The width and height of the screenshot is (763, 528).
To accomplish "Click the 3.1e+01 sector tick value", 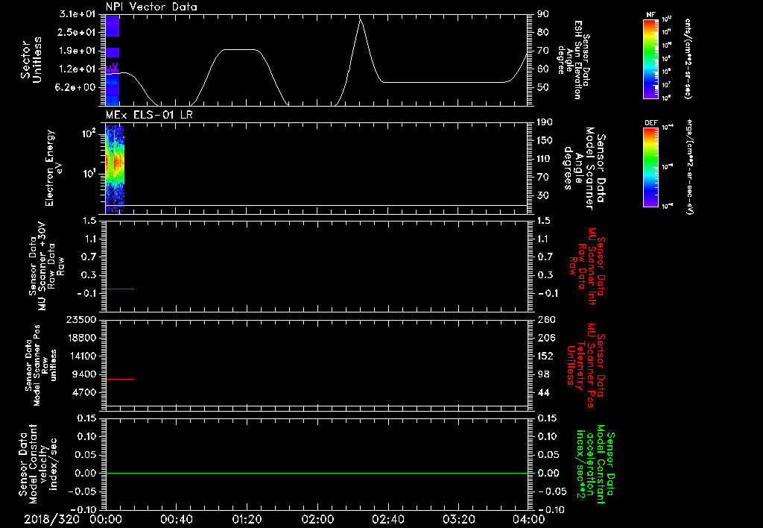I will point(77,14).
